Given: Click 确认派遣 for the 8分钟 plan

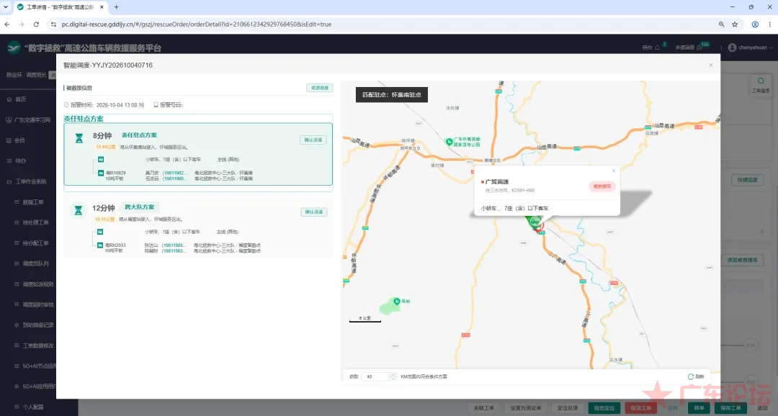Looking at the screenshot, I should 313,140.
